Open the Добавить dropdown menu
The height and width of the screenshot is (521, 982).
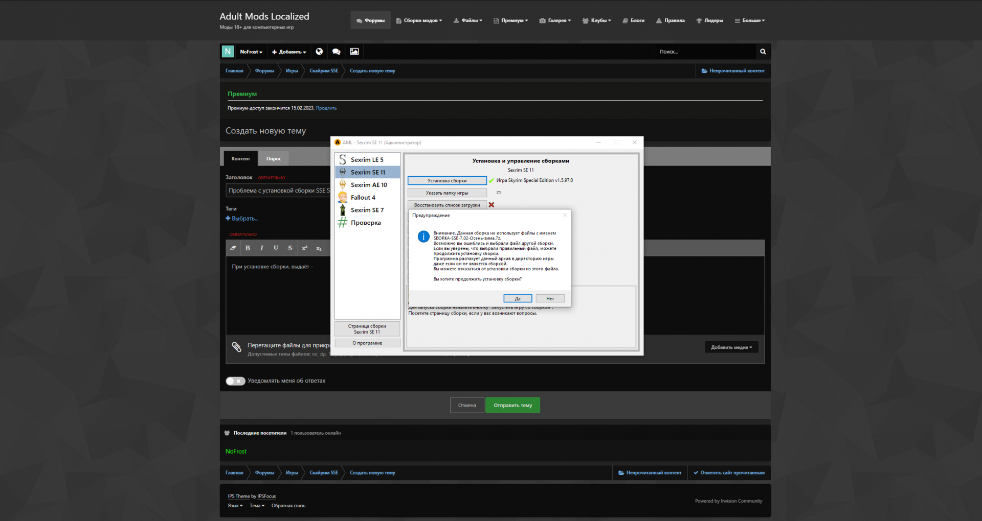point(289,52)
